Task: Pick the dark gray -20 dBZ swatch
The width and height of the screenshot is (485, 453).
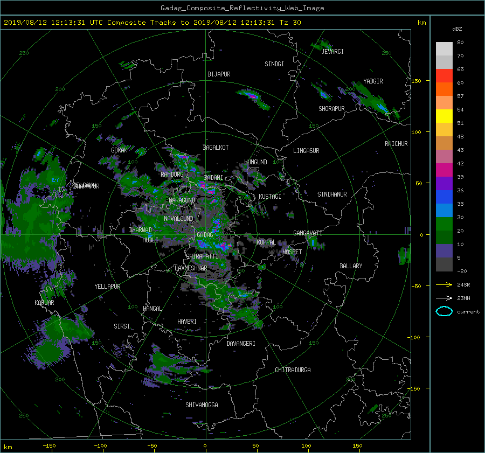Action: [444, 264]
